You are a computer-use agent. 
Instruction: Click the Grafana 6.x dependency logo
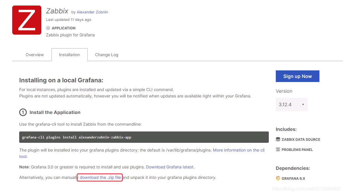point(278,178)
